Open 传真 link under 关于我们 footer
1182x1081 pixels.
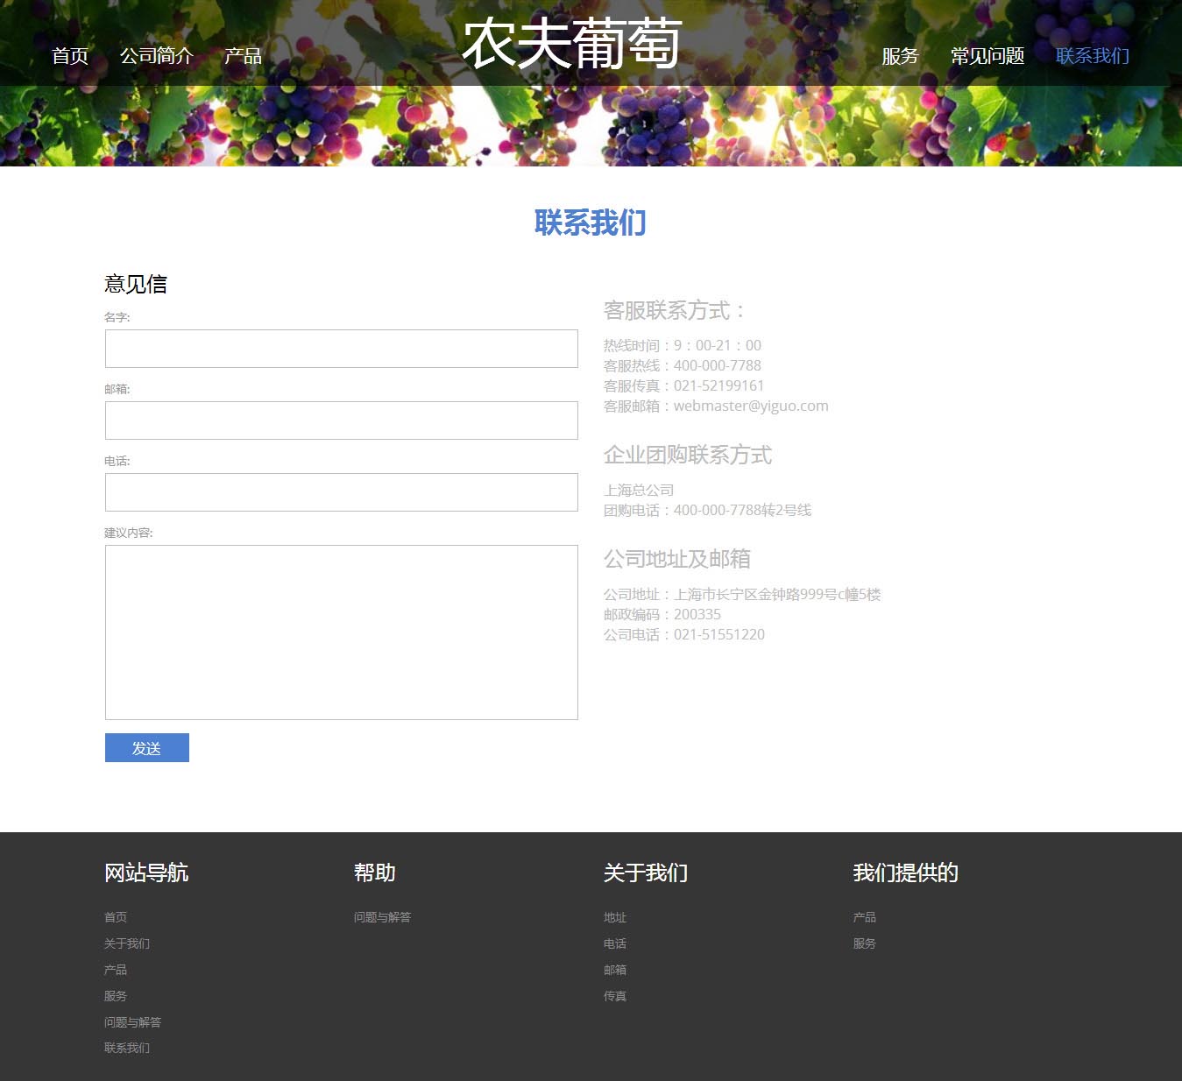point(615,996)
